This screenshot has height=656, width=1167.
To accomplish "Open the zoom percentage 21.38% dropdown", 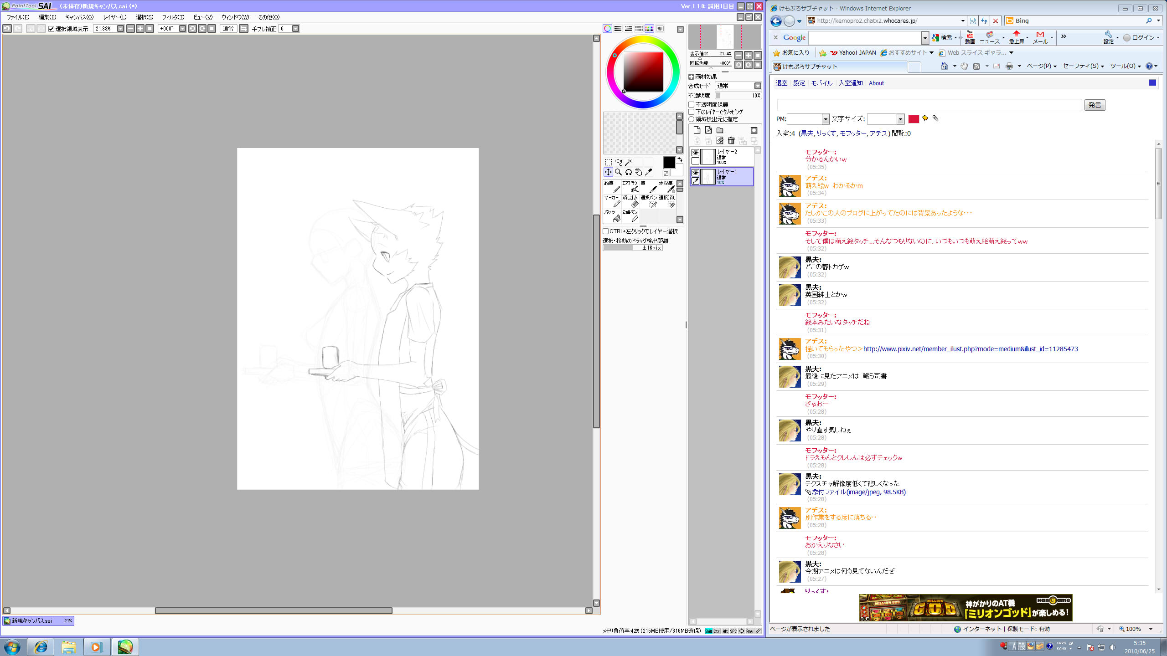I will click(121, 29).
